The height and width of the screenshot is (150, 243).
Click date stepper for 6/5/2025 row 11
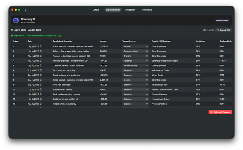click(x=41, y=94)
